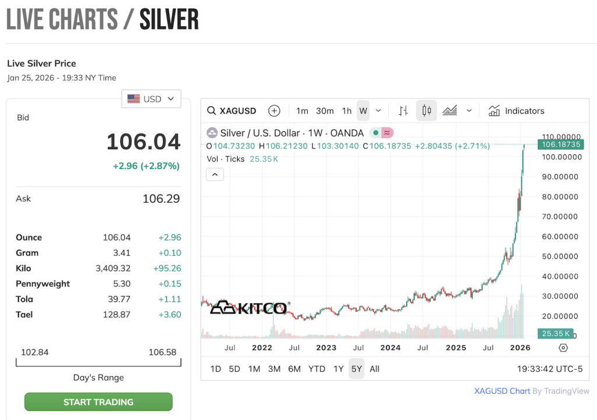Collapse the indicator legend chevron
The height and width of the screenshot is (420, 597).
pyautogui.click(x=215, y=174)
